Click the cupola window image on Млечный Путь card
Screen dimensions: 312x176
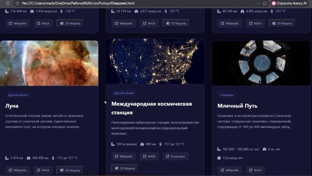tap(261, 63)
